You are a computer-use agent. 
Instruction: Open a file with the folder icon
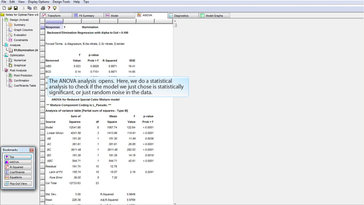pyautogui.click(x=10, y=8)
